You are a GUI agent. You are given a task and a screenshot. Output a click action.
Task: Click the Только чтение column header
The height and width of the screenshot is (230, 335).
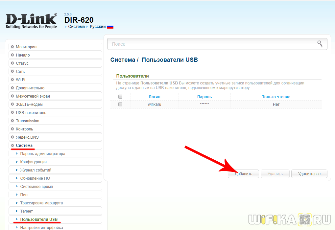(276, 97)
